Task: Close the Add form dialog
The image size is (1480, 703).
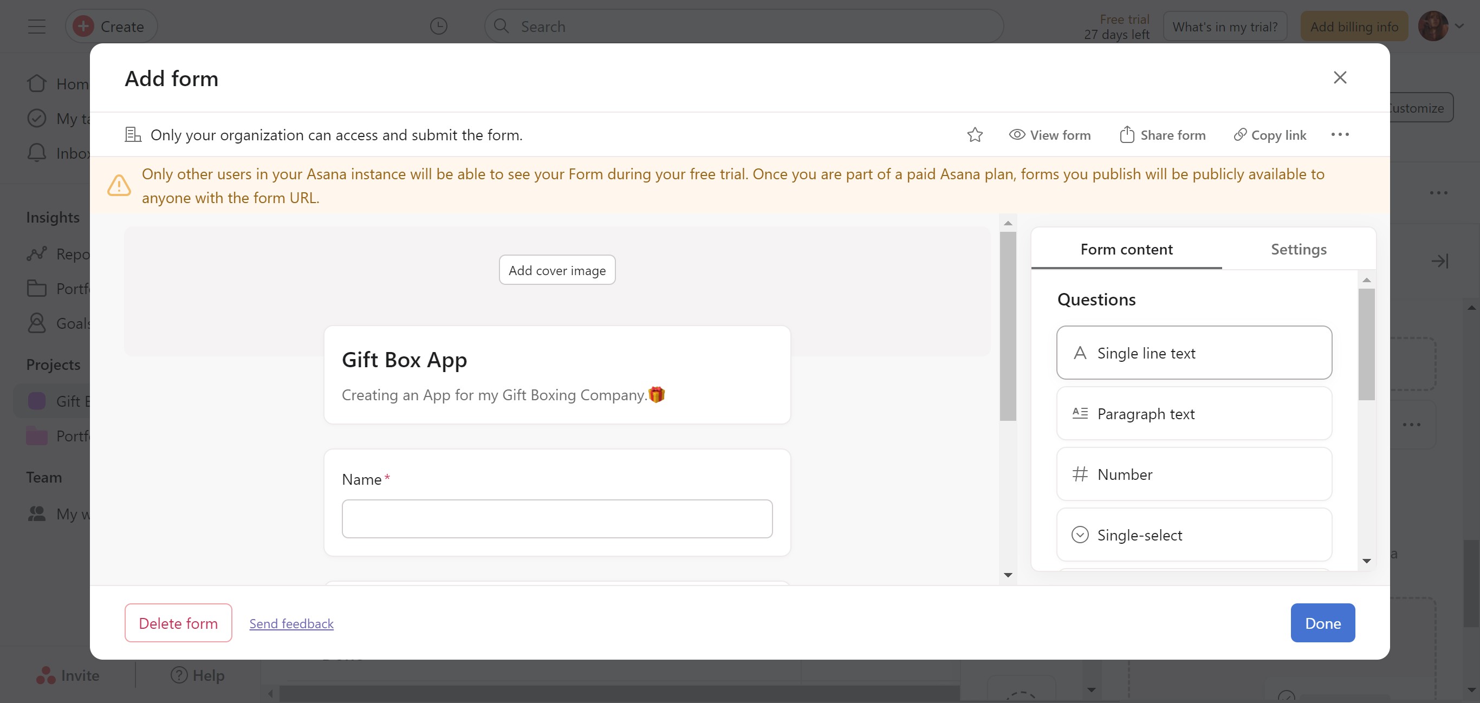Action: click(x=1339, y=77)
